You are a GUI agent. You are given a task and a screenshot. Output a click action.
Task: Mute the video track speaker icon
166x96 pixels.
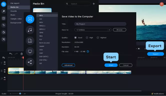click(5, 72)
